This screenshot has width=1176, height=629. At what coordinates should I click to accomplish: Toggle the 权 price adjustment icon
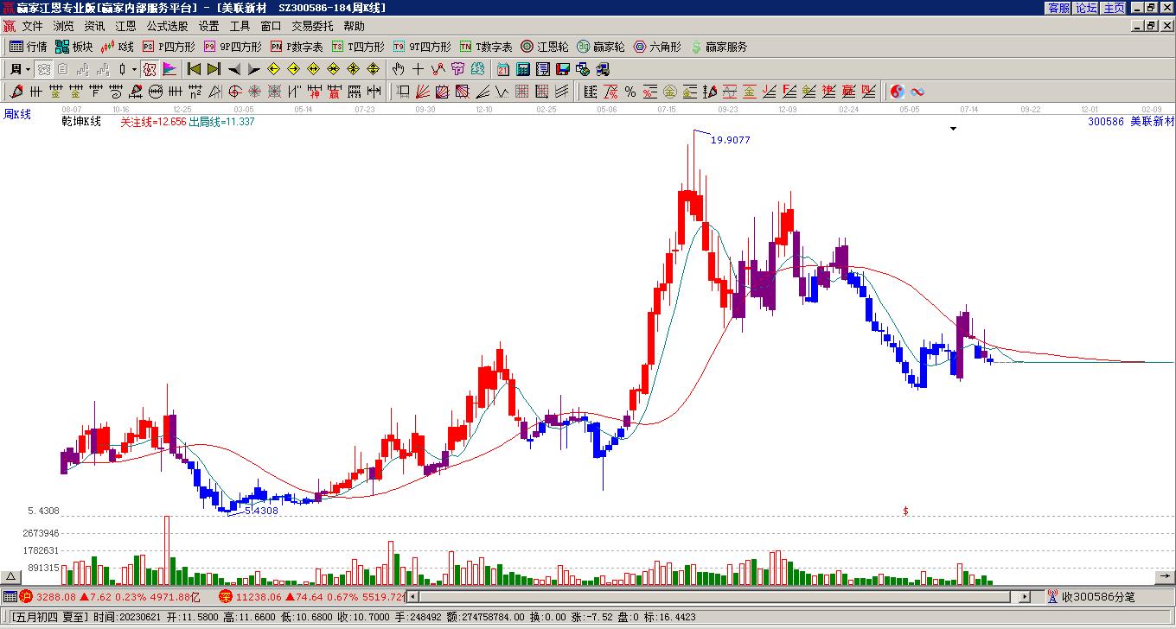click(x=150, y=69)
